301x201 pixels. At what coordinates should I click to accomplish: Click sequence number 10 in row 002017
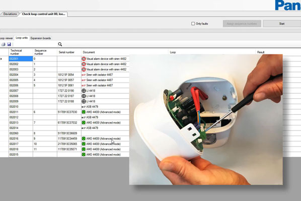coord(35,144)
